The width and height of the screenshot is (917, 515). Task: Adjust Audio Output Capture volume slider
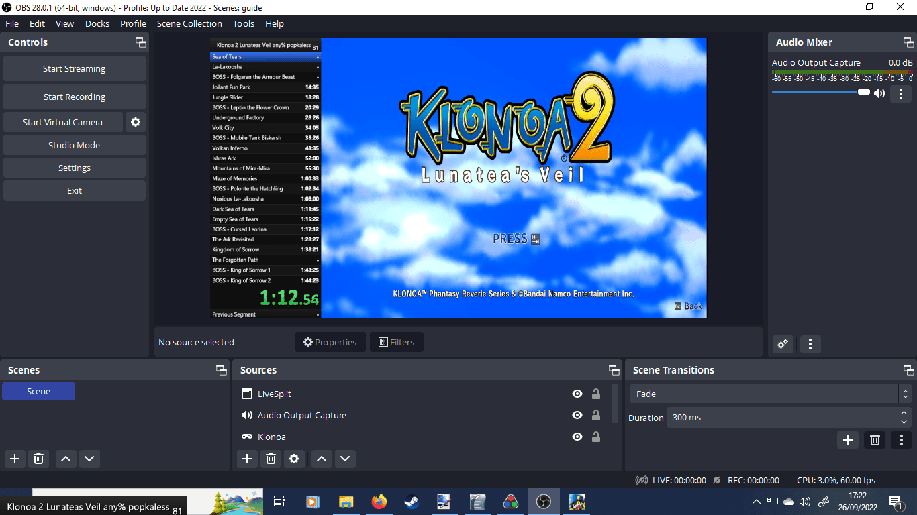(821, 92)
